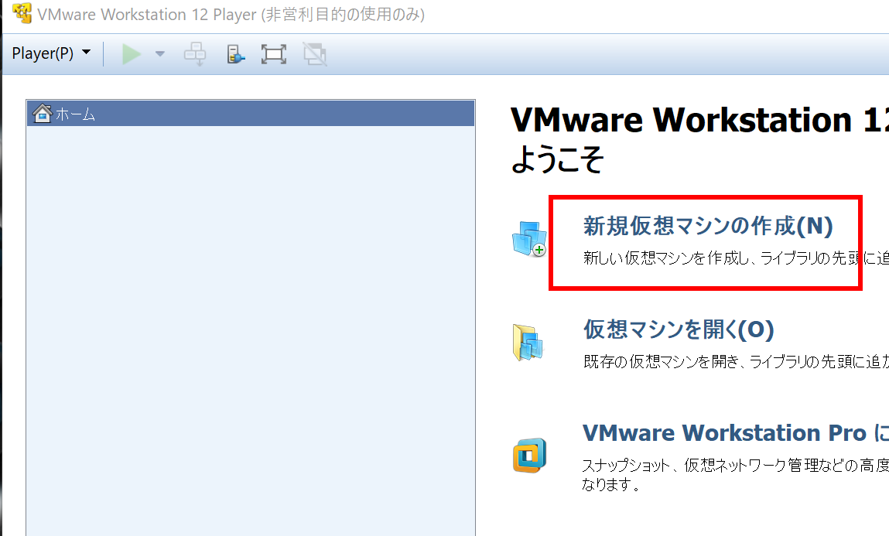Image resolution: width=889 pixels, height=536 pixels.
Task: Click the house icon next to ホーム
Action: [43, 114]
